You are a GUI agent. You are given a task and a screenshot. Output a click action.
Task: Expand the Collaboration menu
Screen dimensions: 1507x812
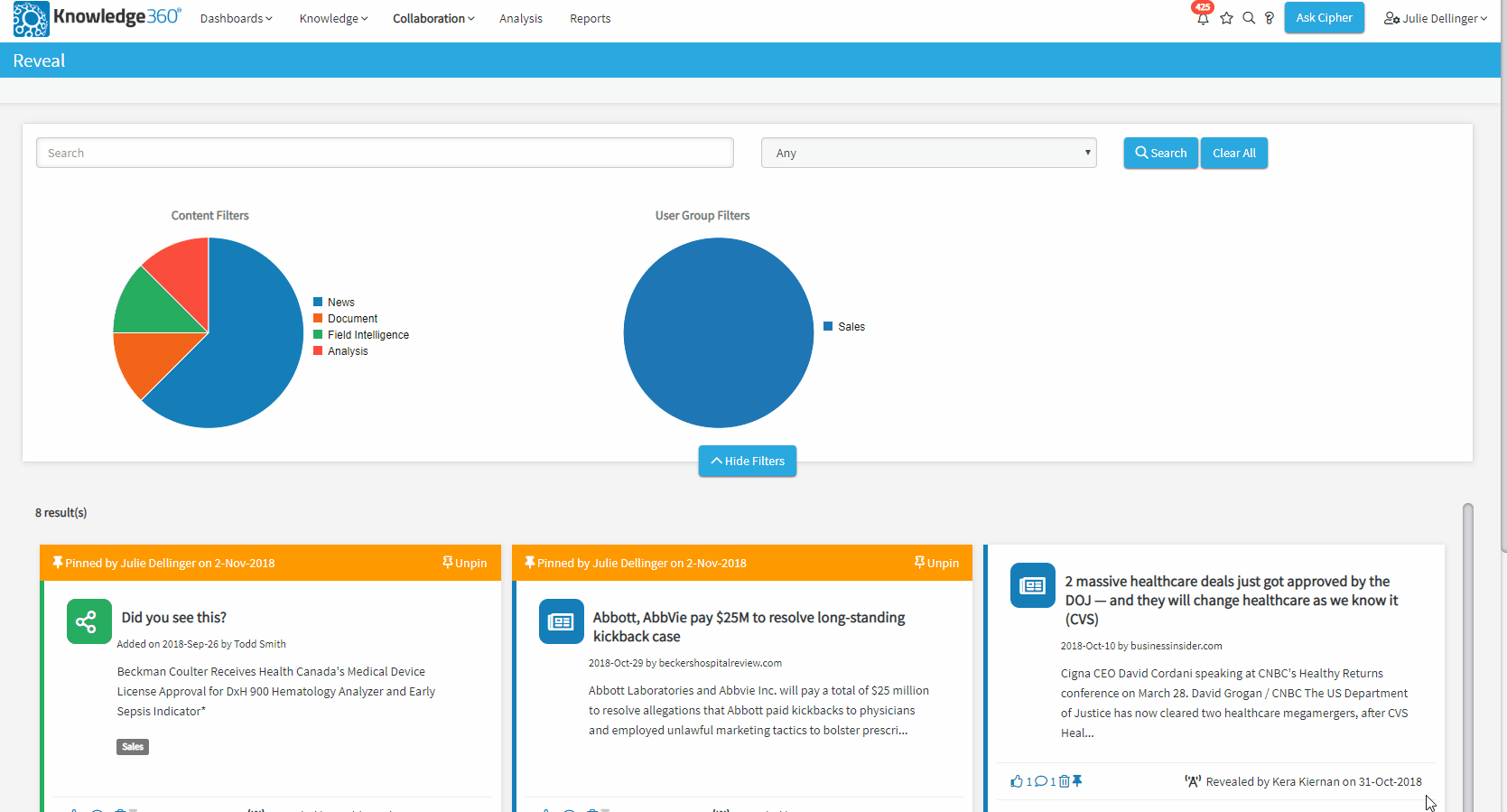pos(433,18)
